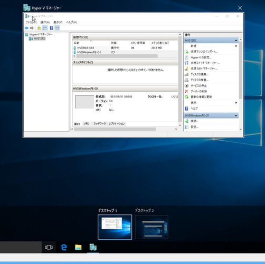
Task: Expand the 新規 submenu arrow
Action: click(236, 46)
